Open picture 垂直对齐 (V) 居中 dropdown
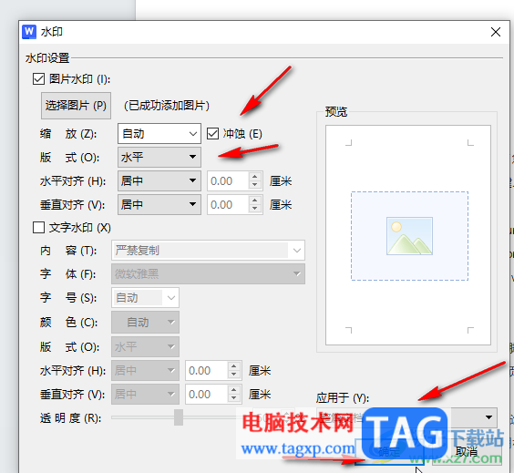This screenshot has width=514, height=473. [x=159, y=204]
